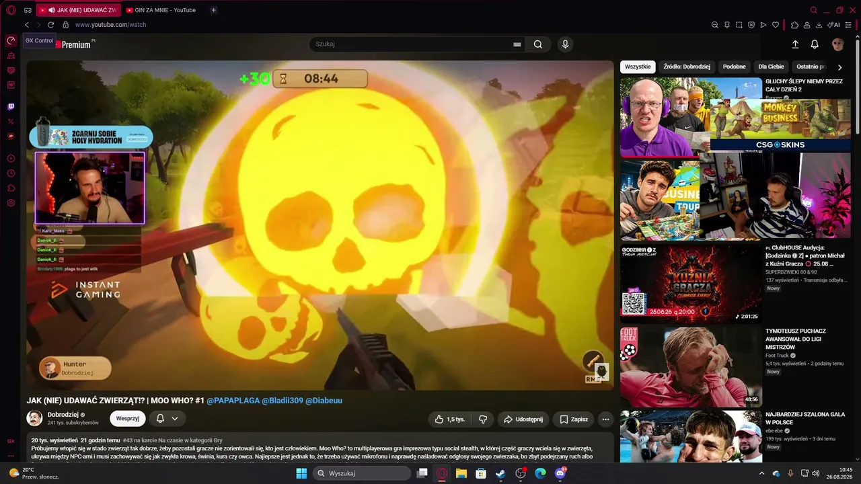Open the Twitch sidebar icon
The image size is (861, 484).
[x=11, y=107]
